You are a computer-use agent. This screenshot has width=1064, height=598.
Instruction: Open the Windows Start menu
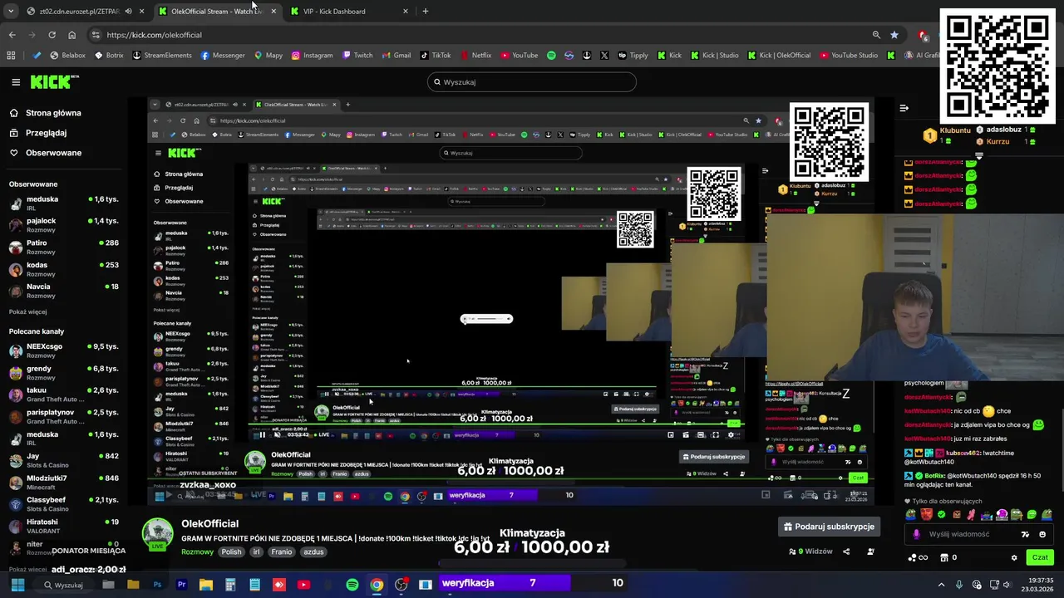(17, 585)
